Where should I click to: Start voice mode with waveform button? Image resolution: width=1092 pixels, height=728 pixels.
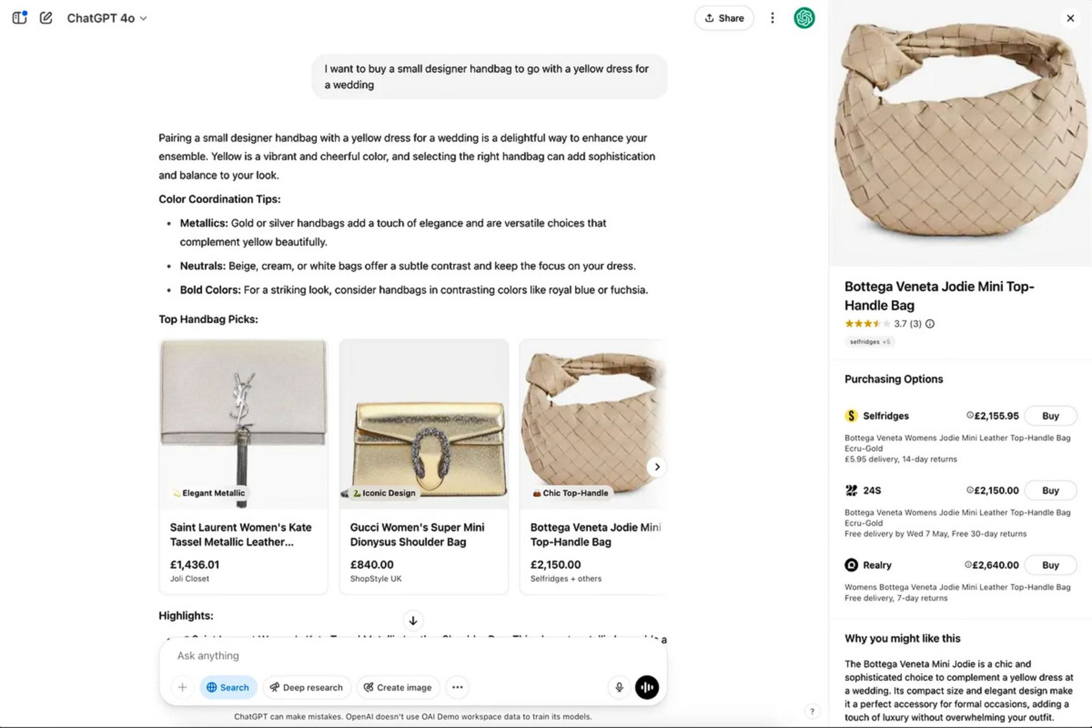point(647,687)
